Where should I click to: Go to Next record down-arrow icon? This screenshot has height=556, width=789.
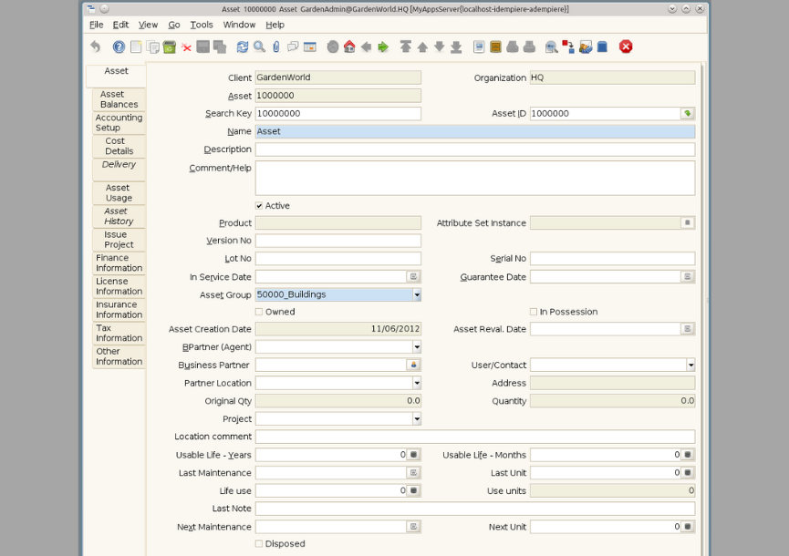pos(440,46)
